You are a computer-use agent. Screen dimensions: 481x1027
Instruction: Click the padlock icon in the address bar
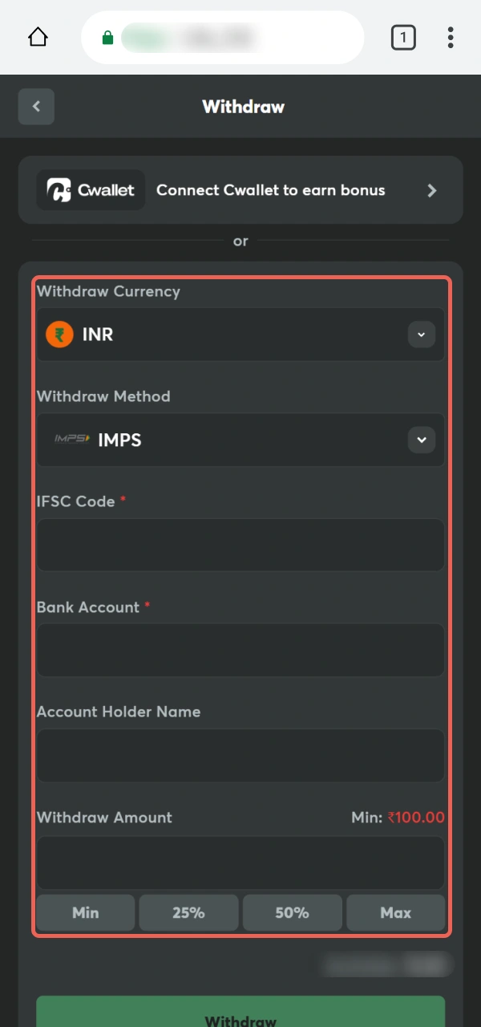pyautogui.click(x=107, y=37)
